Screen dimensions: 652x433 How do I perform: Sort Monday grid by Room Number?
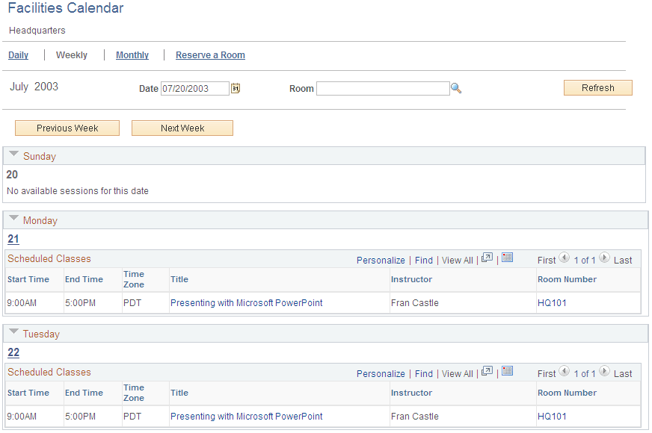[x=568, y=279]
